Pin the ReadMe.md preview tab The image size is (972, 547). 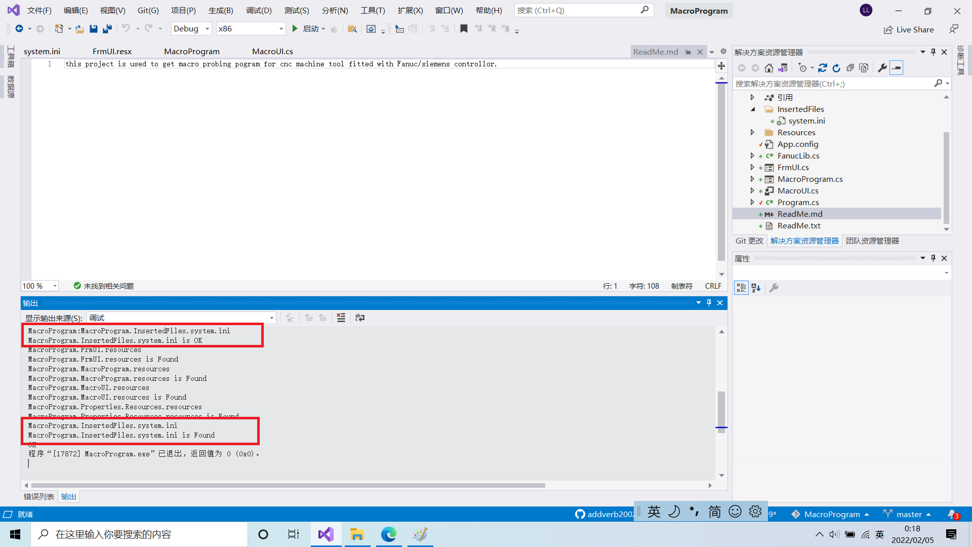click(688, 51)
